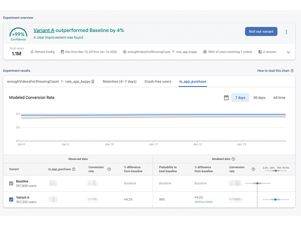Select the All time range
Screen dimensions: 301x226
pos(279,98)
